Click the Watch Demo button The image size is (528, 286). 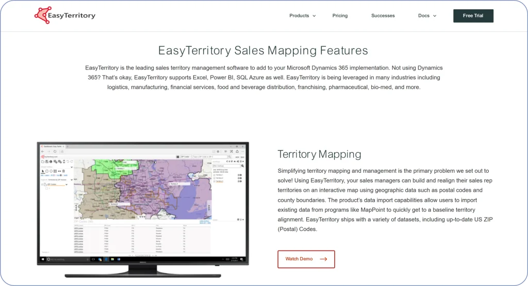point(306,259)
